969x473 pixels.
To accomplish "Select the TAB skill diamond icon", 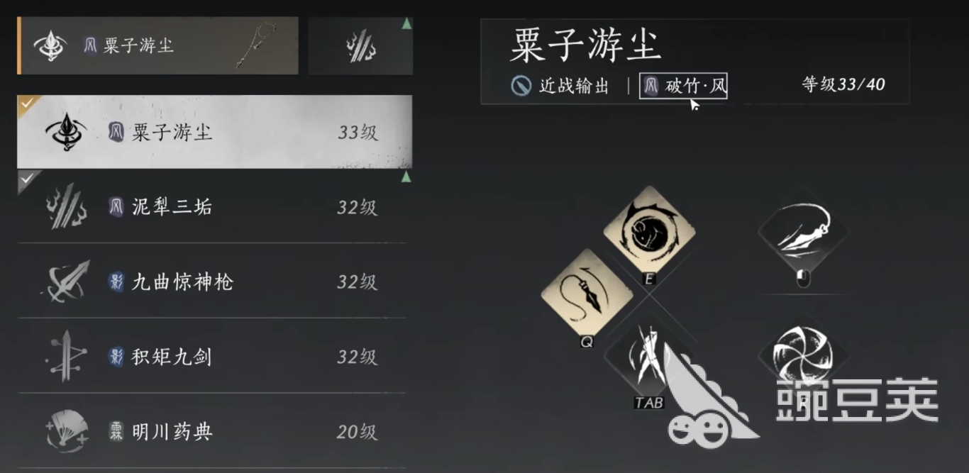I will 649,356.
